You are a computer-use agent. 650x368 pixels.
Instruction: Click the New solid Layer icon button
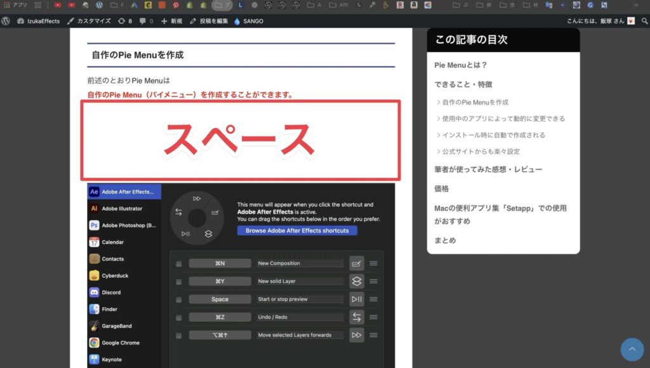point(357,281)
